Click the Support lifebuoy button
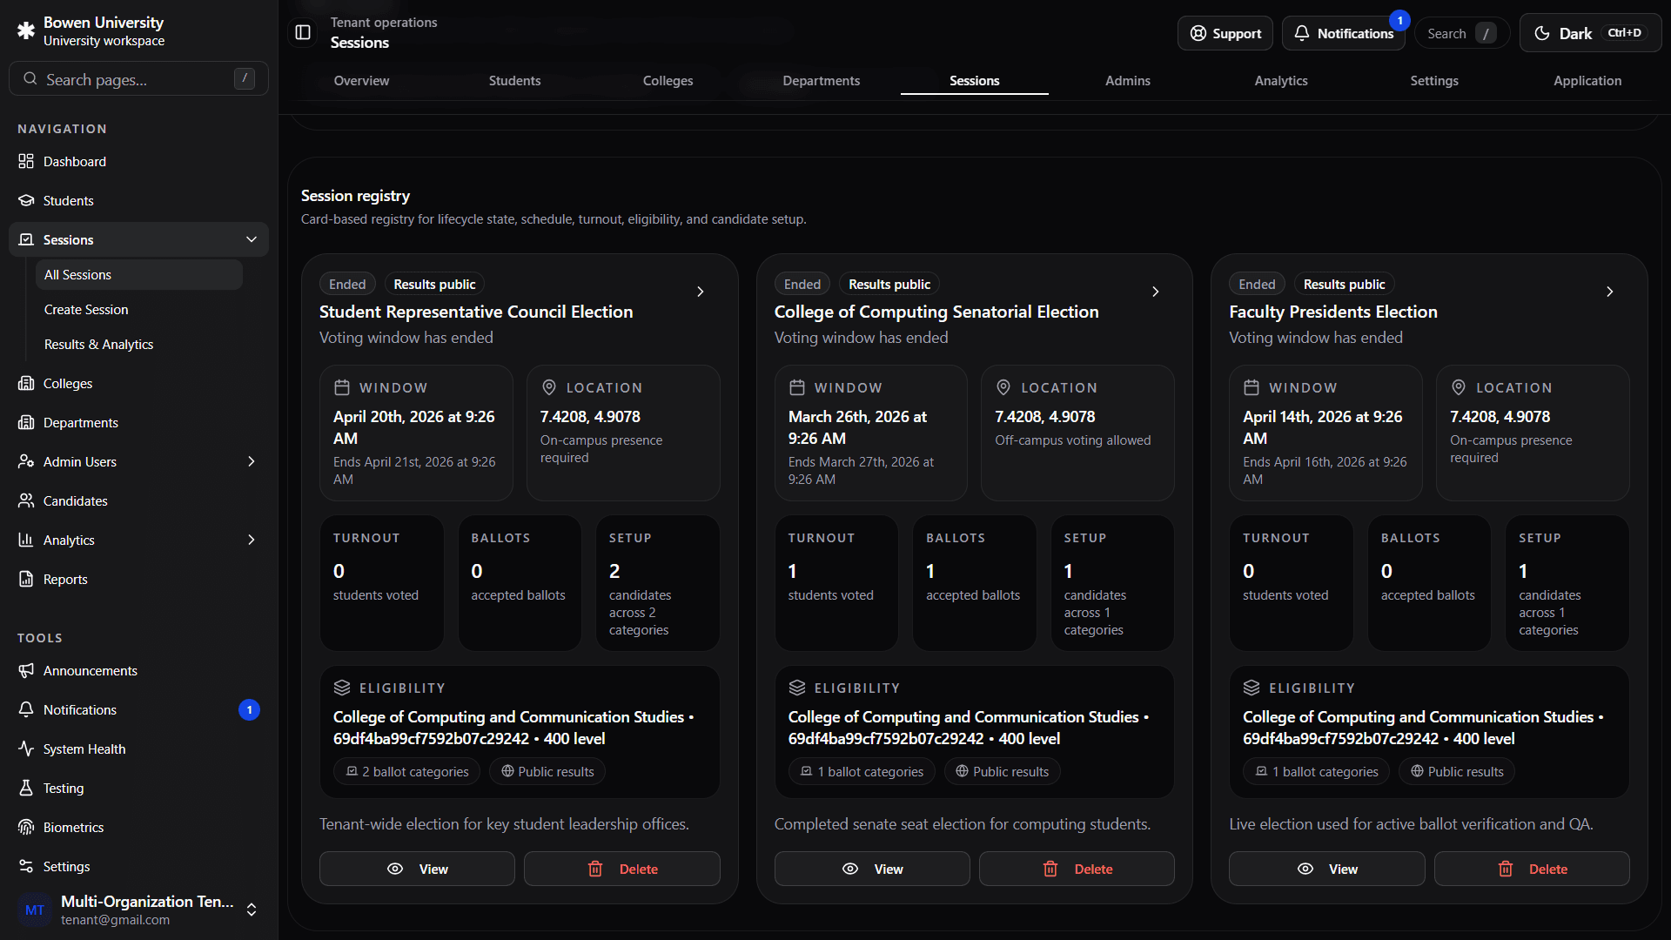1671x940 pixels. coord(1225,33)
